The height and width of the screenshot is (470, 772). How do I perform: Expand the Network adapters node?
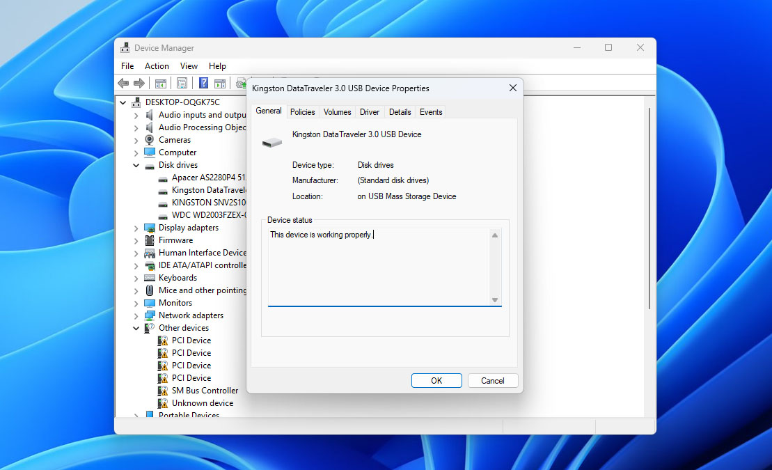[136, 316]
